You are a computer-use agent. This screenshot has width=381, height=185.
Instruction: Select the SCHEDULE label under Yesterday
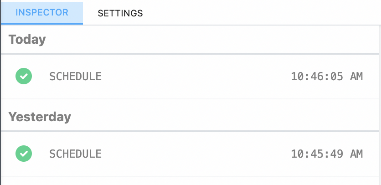point(75,154)
